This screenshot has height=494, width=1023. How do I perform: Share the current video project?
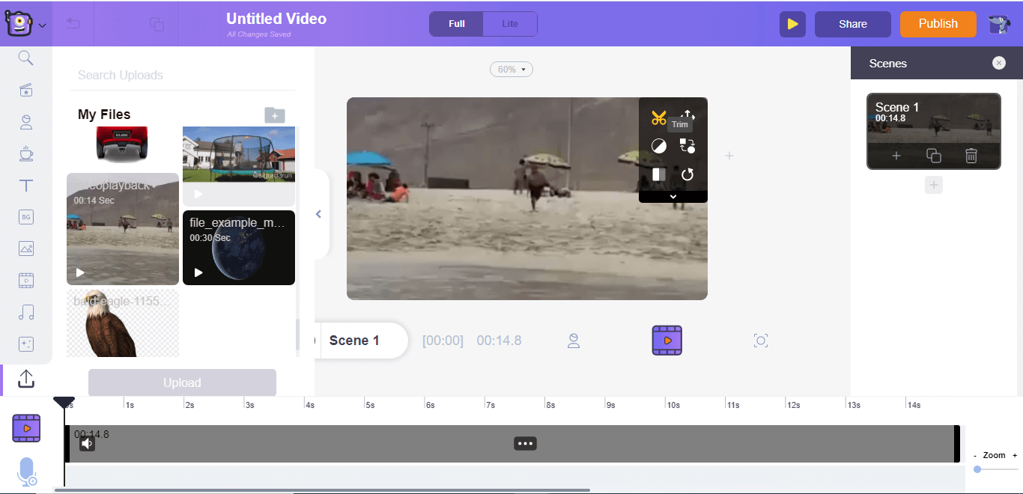[x=852, y=23]
